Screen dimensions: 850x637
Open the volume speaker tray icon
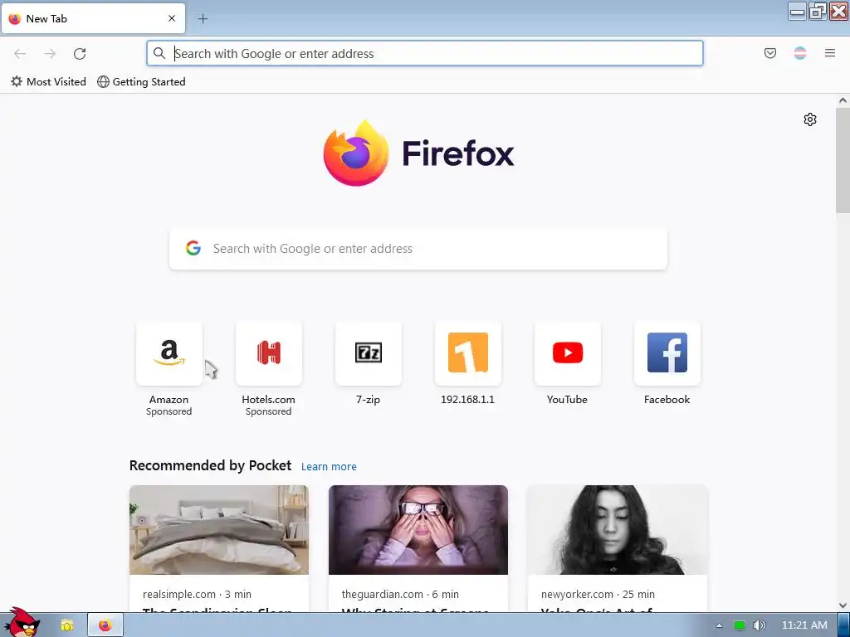point(760,625)
